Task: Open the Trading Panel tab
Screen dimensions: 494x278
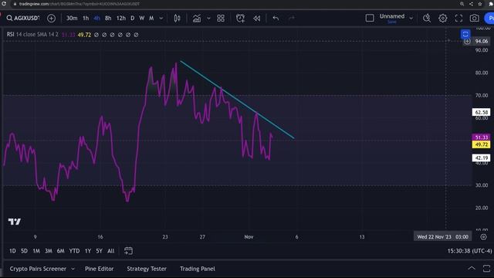Action: click(198, 269)
